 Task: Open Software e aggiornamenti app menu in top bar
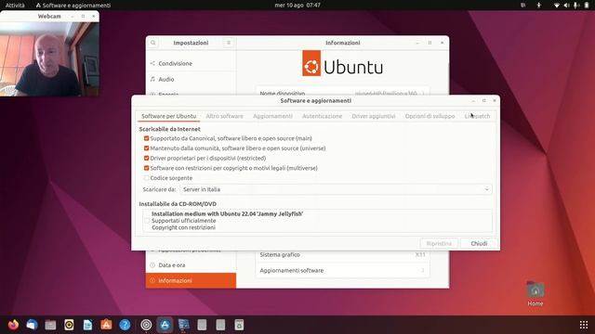[73, 6]
